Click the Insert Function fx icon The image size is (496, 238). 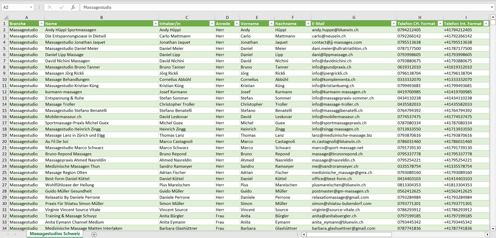point(73,7)
